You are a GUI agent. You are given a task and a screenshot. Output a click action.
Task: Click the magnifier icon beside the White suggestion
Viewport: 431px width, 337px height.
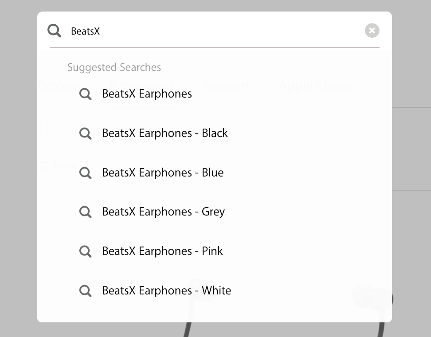click(85, 291)
